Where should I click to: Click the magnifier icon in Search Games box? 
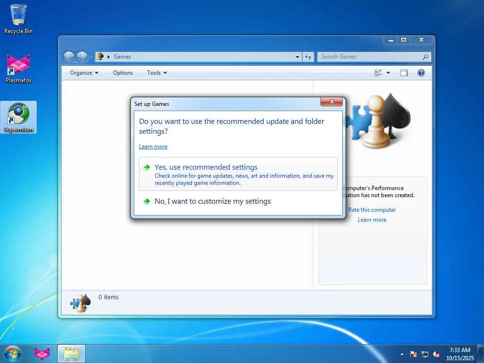pyautogui.click(x=425, y=57)
